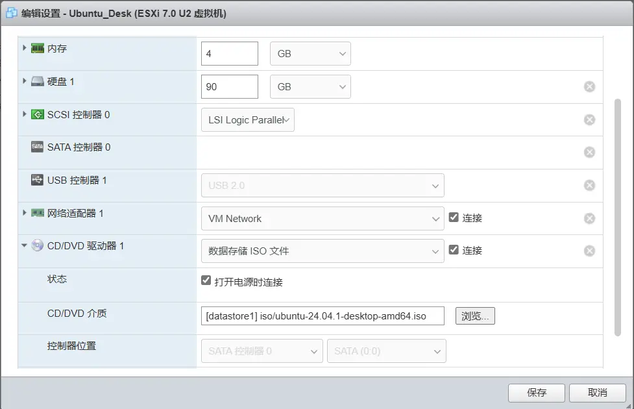634x409 pixels.
Task: Remove SCSI 控制器 0 via X icon
Action: coord(589,119)
